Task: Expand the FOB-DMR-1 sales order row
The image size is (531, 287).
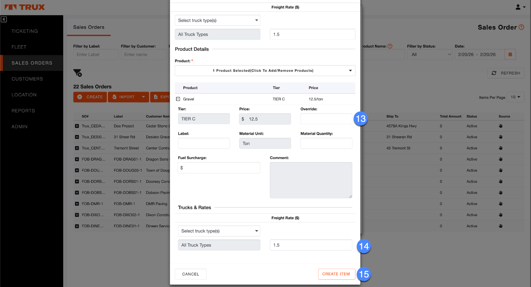Action: (77, 204)
